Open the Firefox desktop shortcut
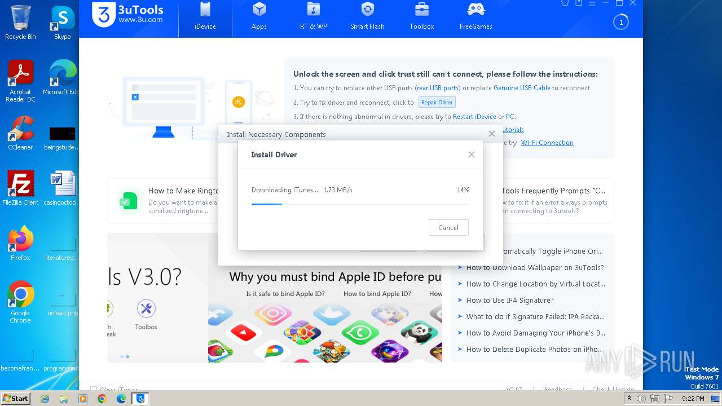The height and width of the screenshot is (406, 722). [x=20, y=244]
